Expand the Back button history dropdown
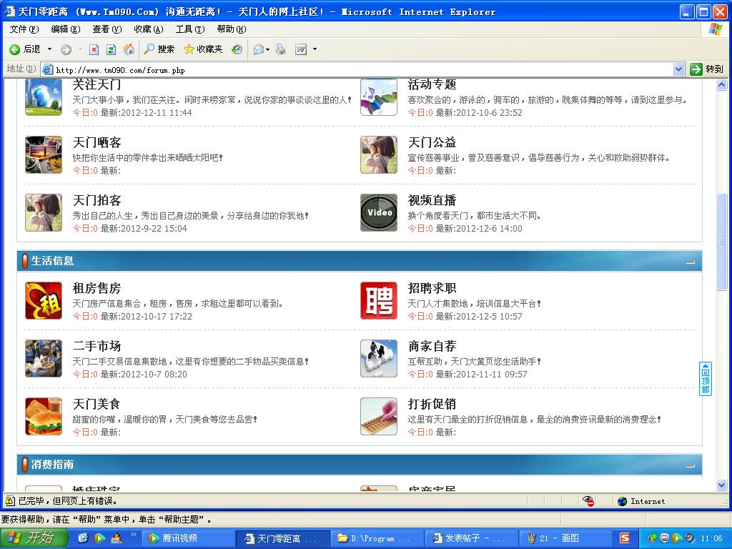This screenshot has height=549, width=732. pos(49,49)
